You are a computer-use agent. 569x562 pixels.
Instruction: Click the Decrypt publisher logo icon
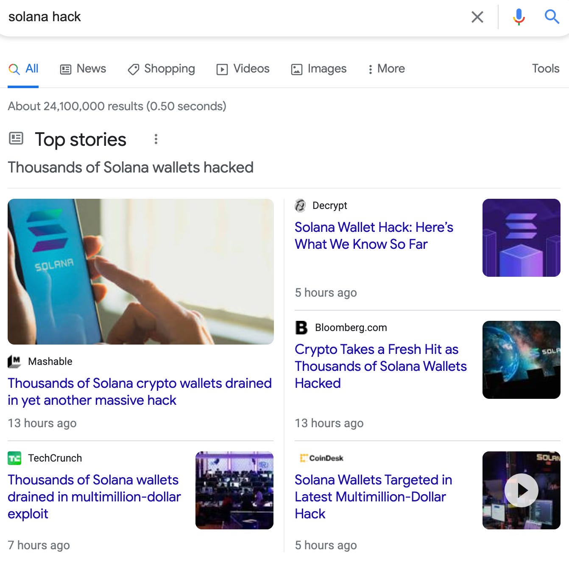pyautogui.click(x=300, y=206)
